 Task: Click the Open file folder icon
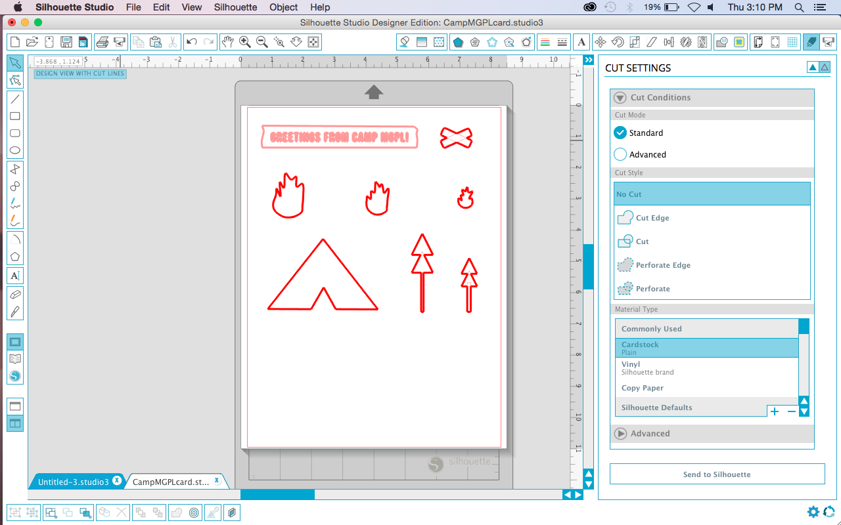coord(32,42)
